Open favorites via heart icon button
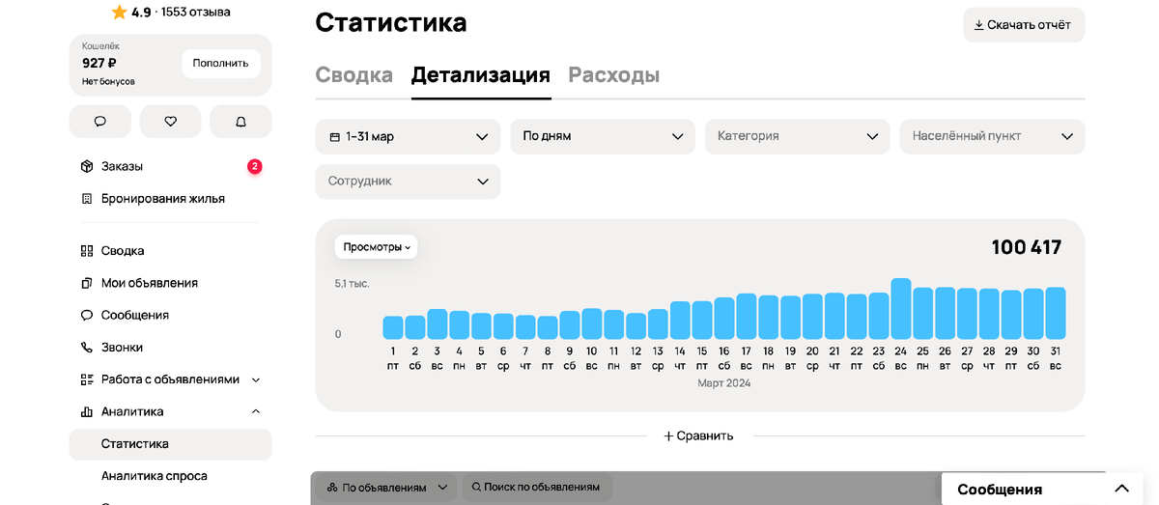This screenshot has height=505, width=1159. click(170, 122)
